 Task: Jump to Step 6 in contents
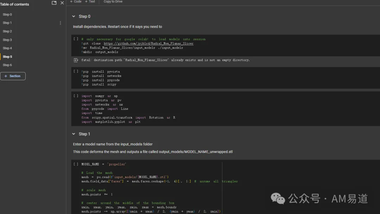pos(7,65)
